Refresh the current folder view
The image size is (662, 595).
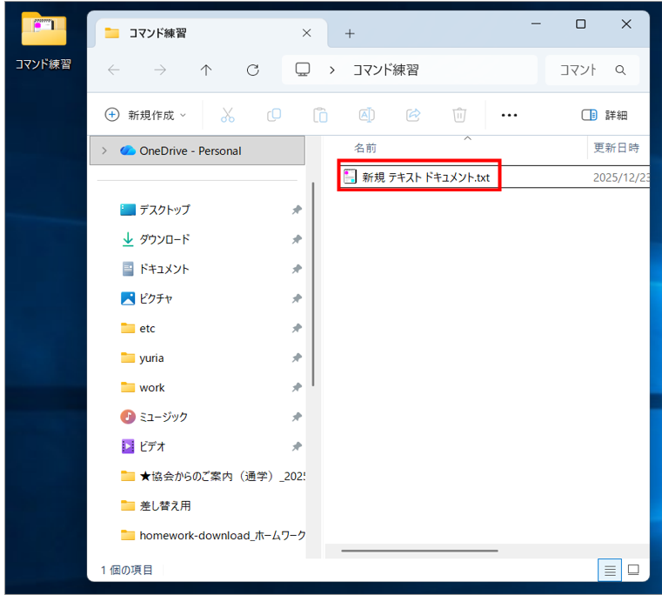[x=252, y=70]
